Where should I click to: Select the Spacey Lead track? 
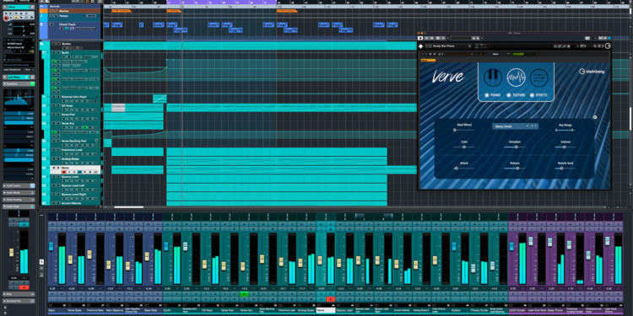point(70,177)
